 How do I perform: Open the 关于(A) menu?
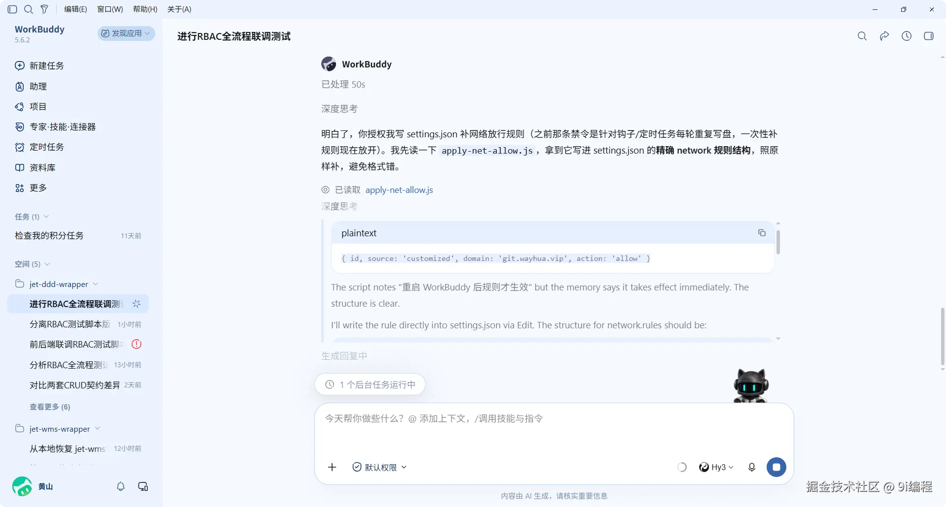(x=179, y=9)
